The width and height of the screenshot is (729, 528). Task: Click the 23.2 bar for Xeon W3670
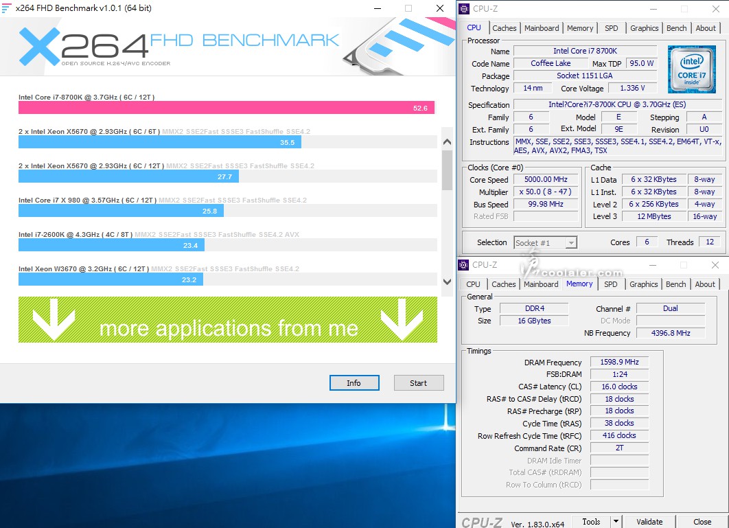(111, 279)
